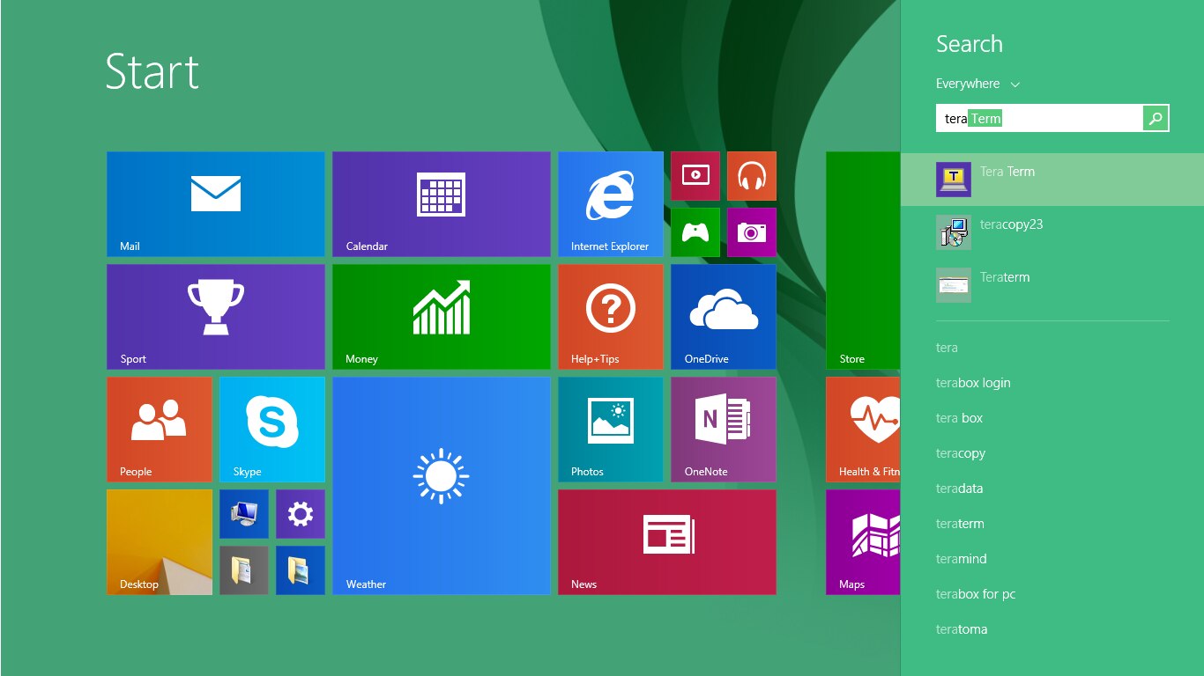Screen dimensions: 1204x676
Task: Launch the Calendar tile
Action: click(x=442, y=204)
